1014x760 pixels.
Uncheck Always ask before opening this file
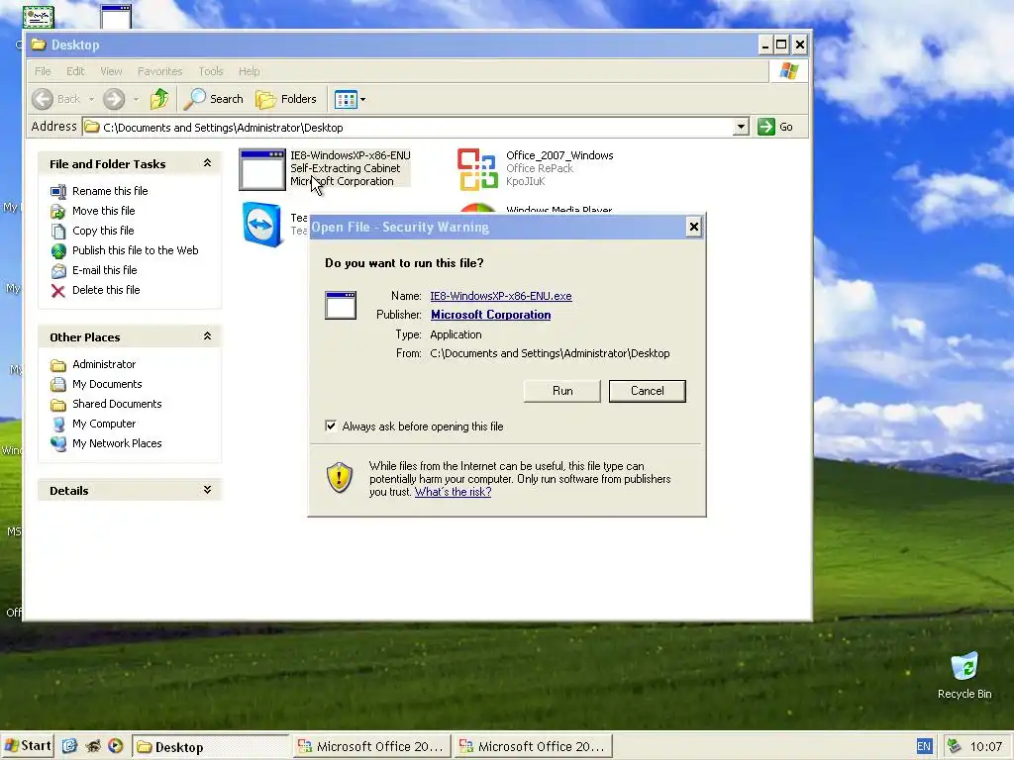pyautogui.click(x=331, y=426)
